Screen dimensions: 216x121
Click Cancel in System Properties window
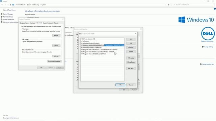pyautogui.click(x=51, y=68)
